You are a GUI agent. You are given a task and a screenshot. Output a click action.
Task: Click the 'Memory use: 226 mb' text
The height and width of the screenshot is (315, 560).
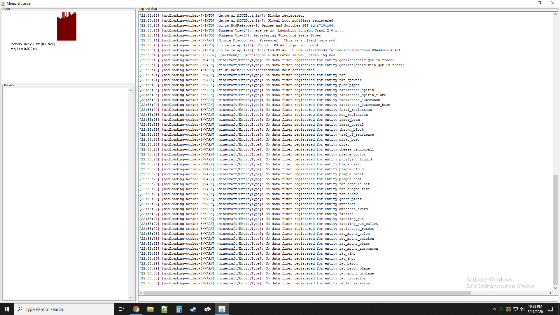(33, 44)
